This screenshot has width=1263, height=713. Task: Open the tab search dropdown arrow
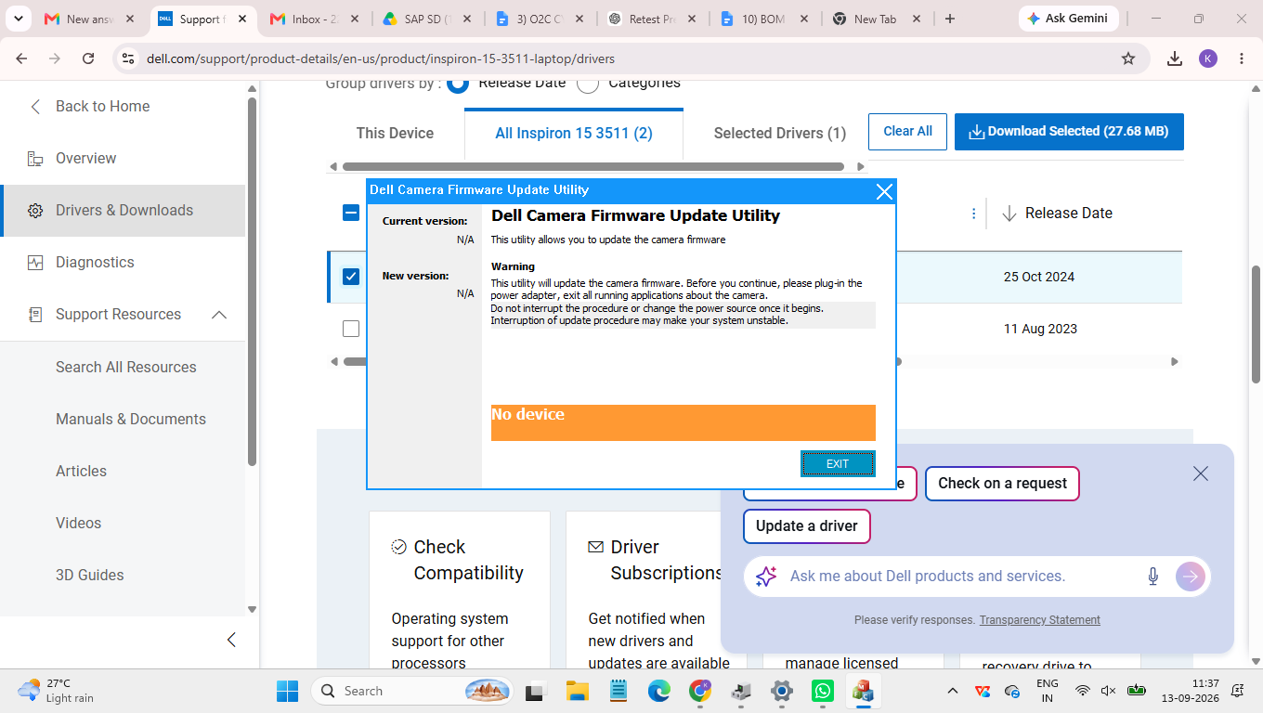(x=18, y=19)
